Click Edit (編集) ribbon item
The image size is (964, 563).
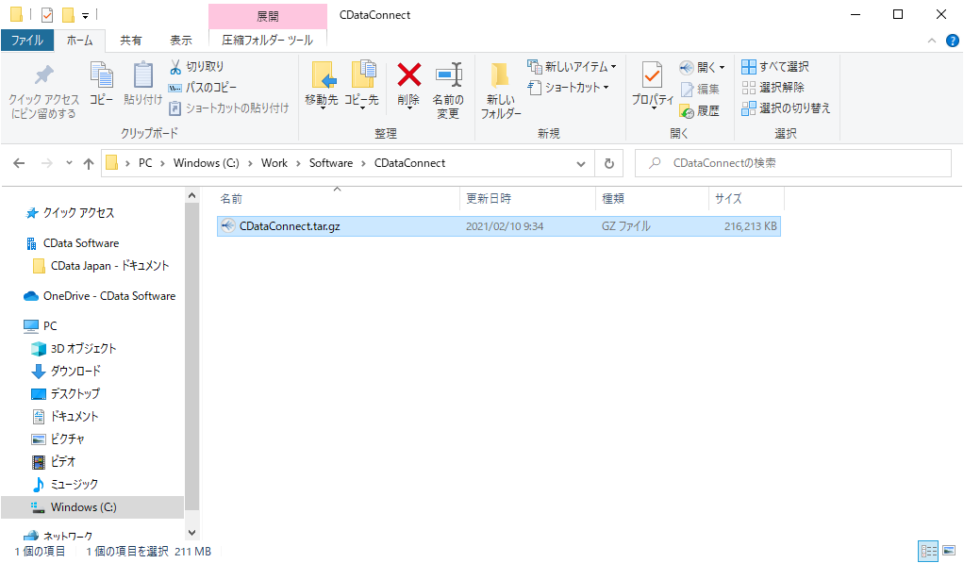coord(700,90)
